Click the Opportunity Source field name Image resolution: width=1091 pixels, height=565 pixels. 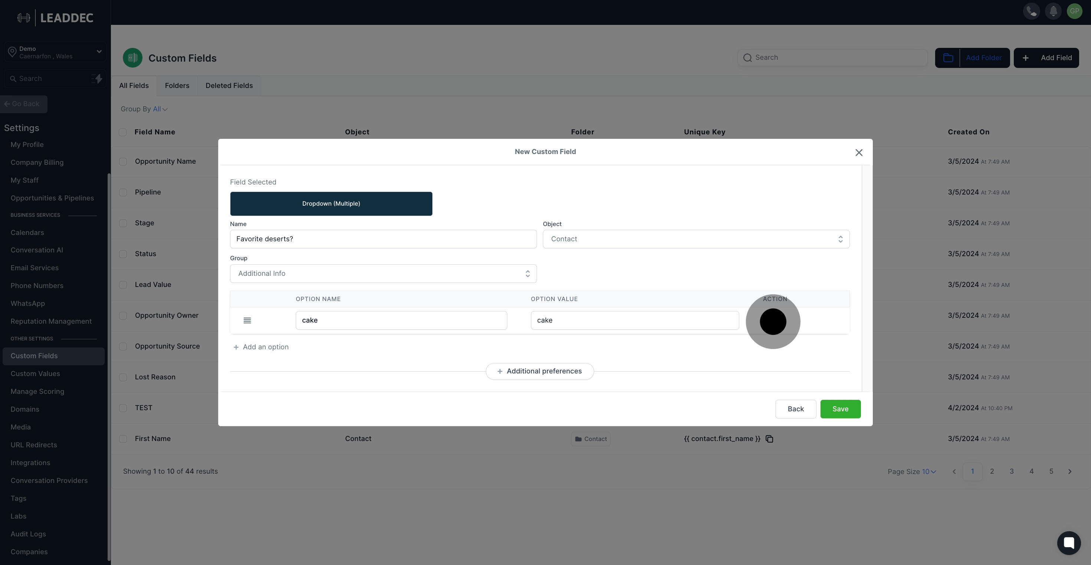point(167,346)
